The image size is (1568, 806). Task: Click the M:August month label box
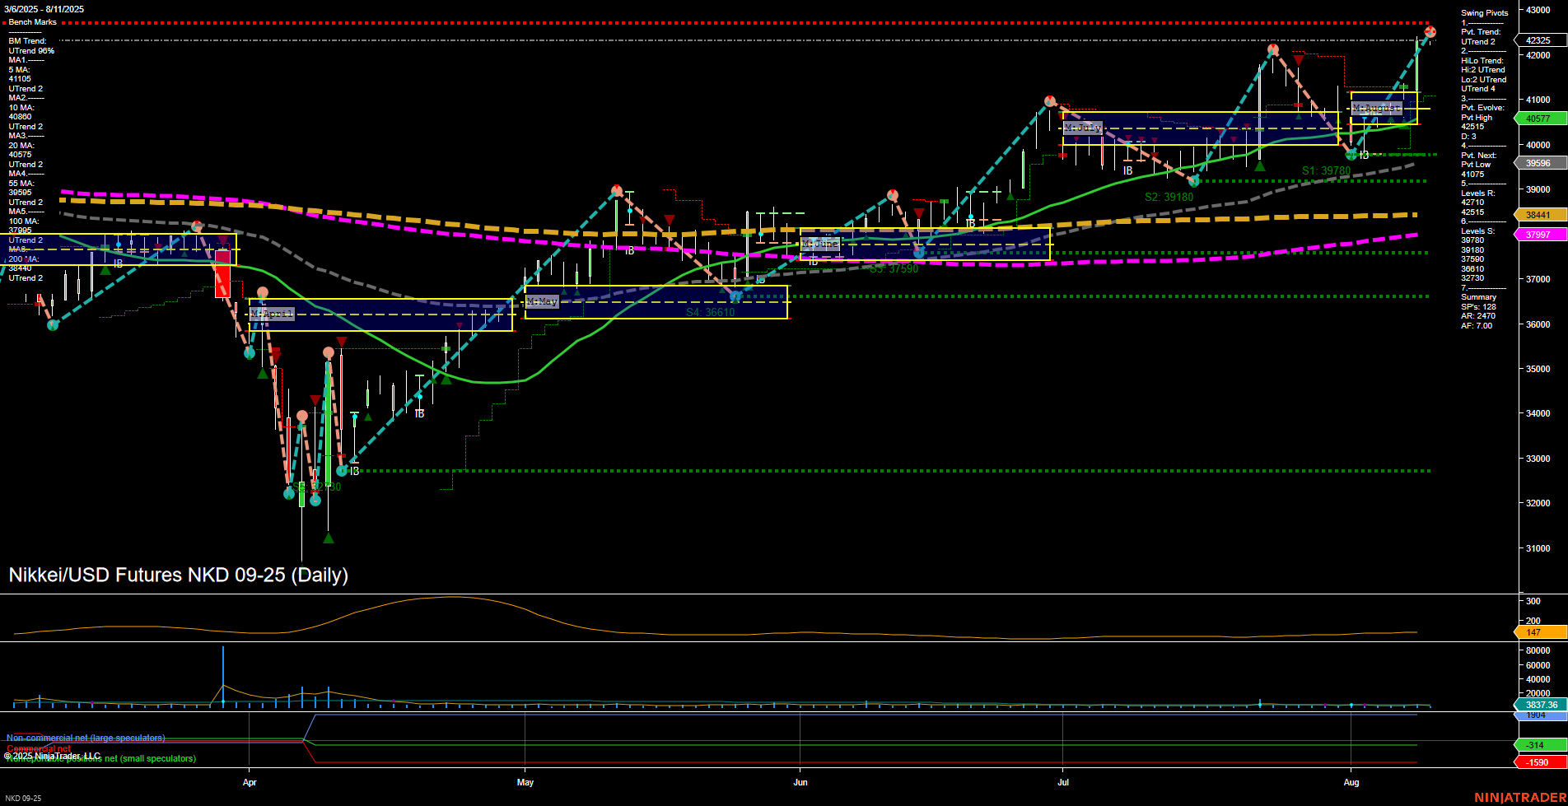click(x=1377, y=107)
